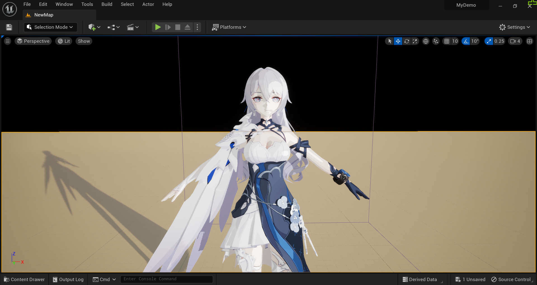Open the viewport hamburger options menu

[8, 41]
